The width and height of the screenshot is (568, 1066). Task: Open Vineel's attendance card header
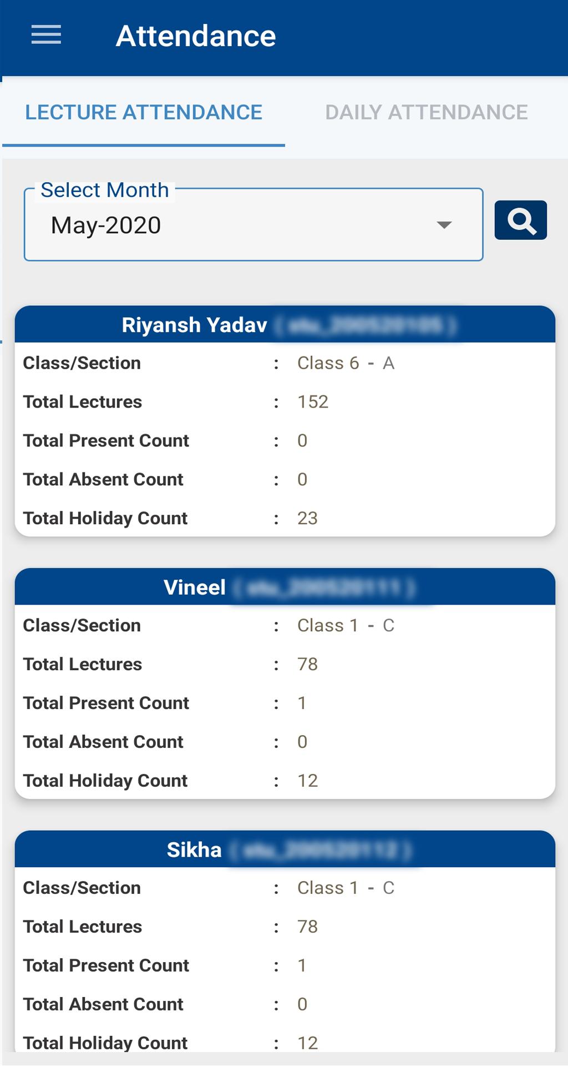285,587
